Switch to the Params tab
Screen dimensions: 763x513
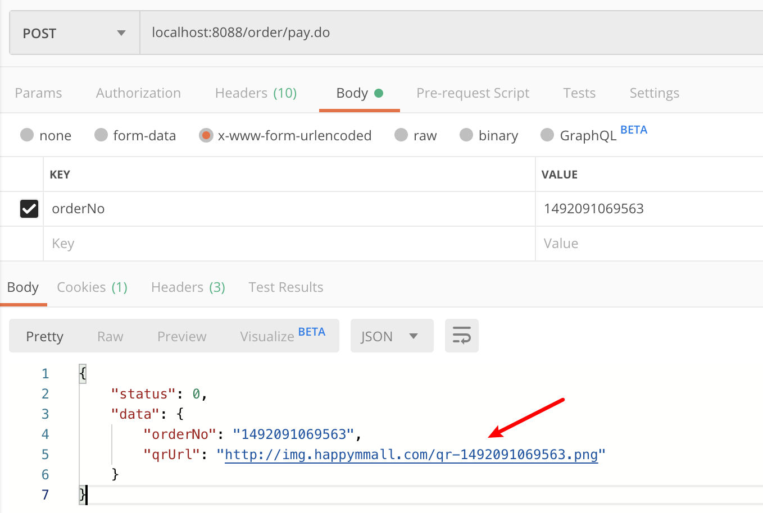tap(38, 93)
